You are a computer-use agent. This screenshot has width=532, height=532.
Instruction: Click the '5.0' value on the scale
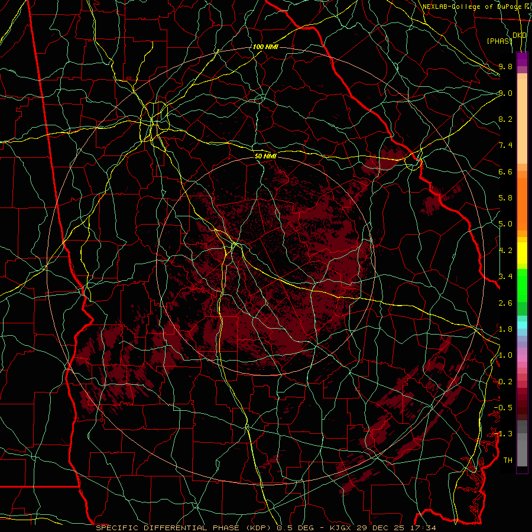[x=505, y=224]
